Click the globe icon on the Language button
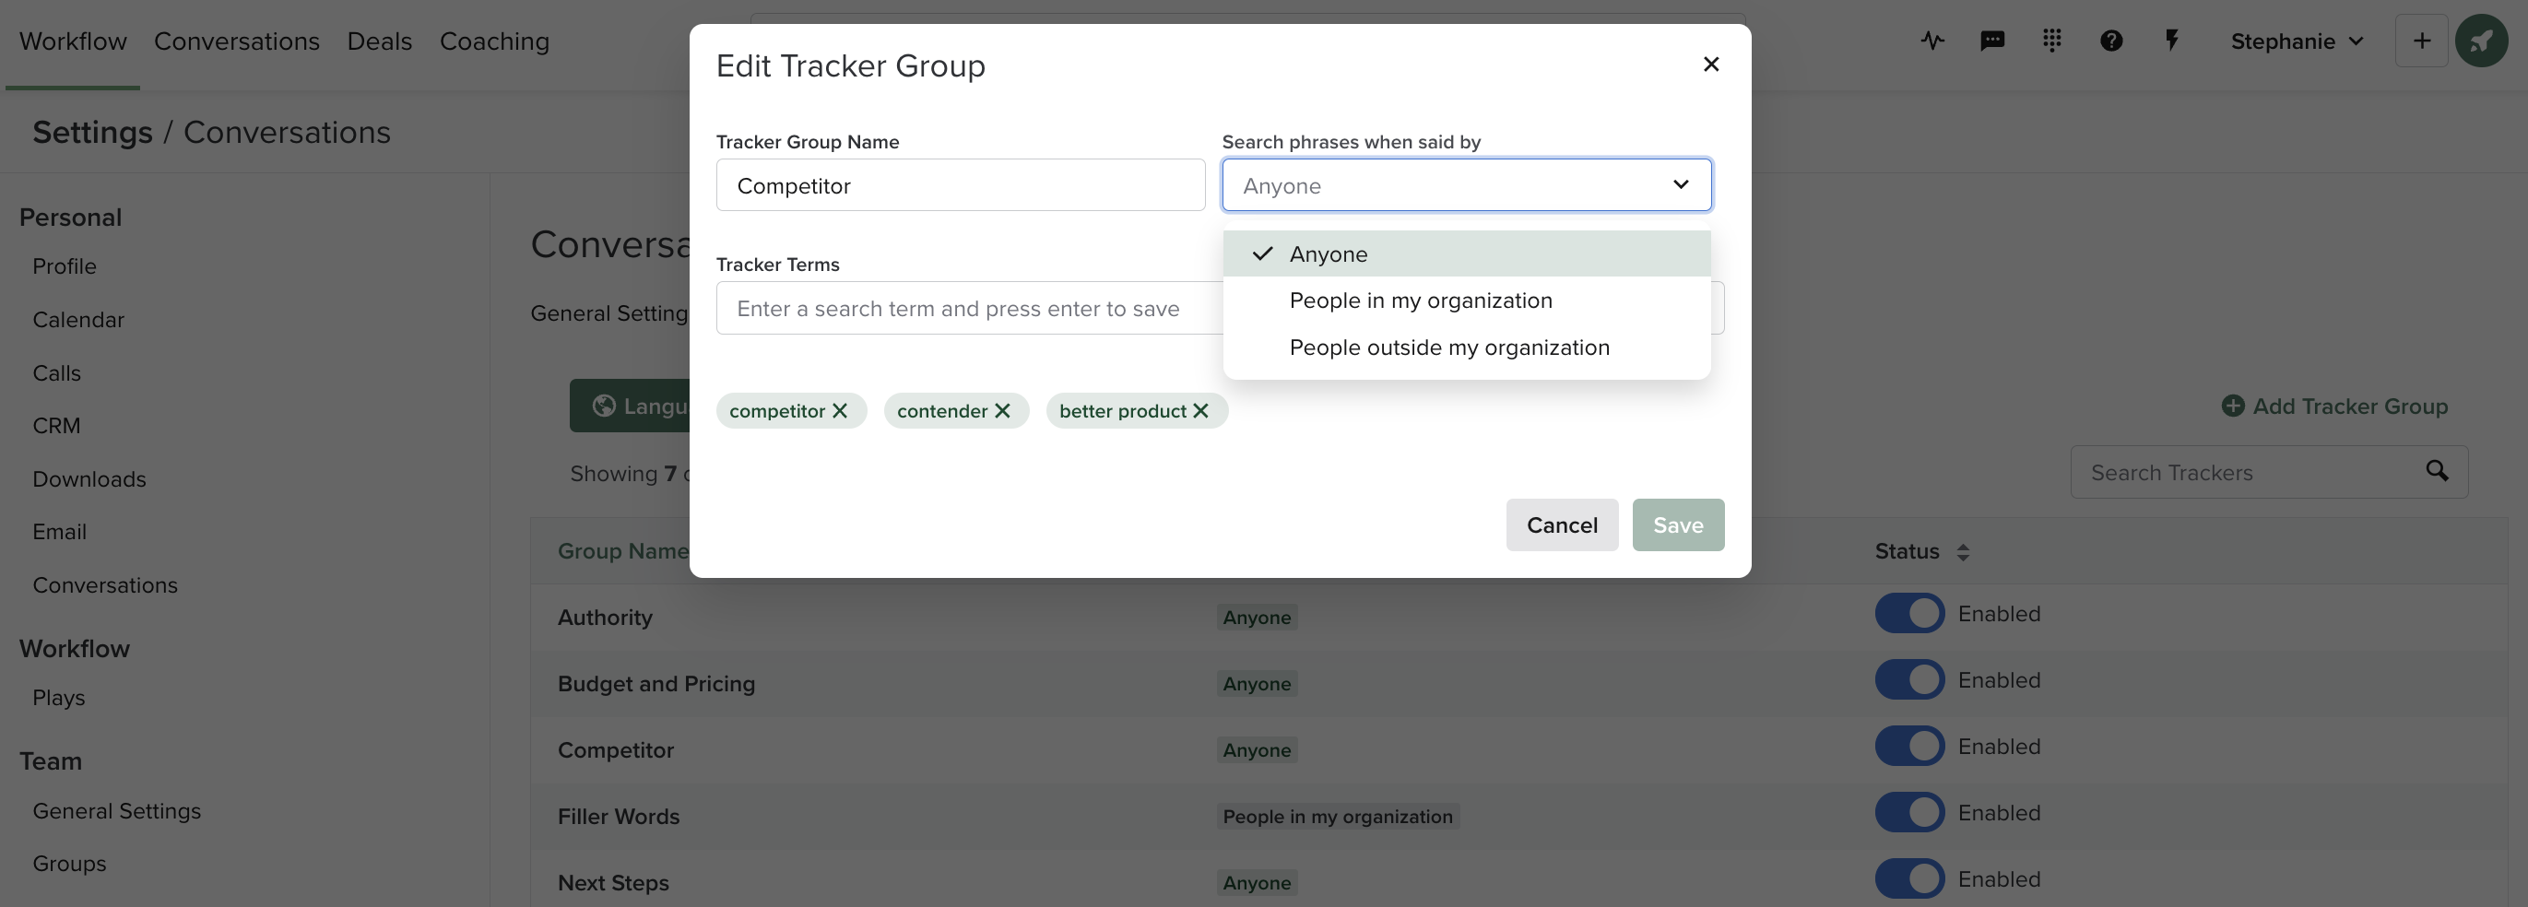 click(604, 406)
